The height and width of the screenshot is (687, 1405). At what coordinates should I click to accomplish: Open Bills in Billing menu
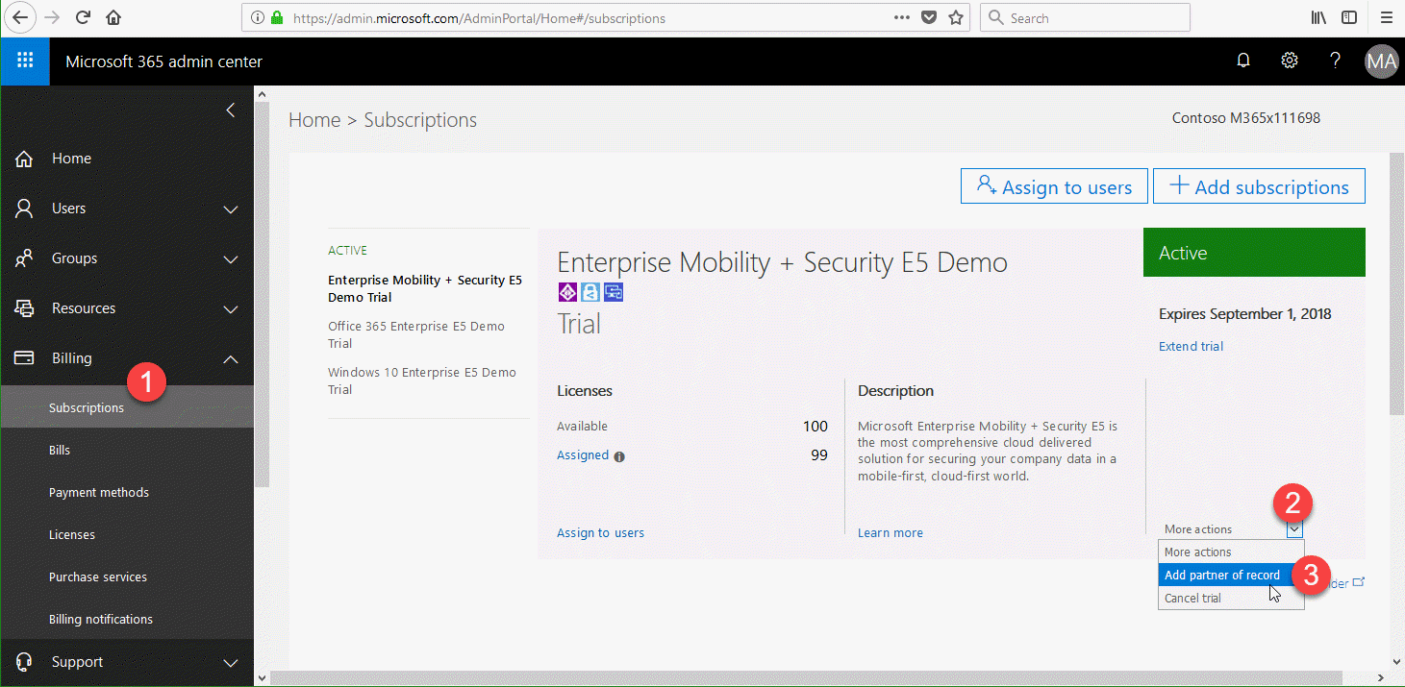(x=127, y=450)
